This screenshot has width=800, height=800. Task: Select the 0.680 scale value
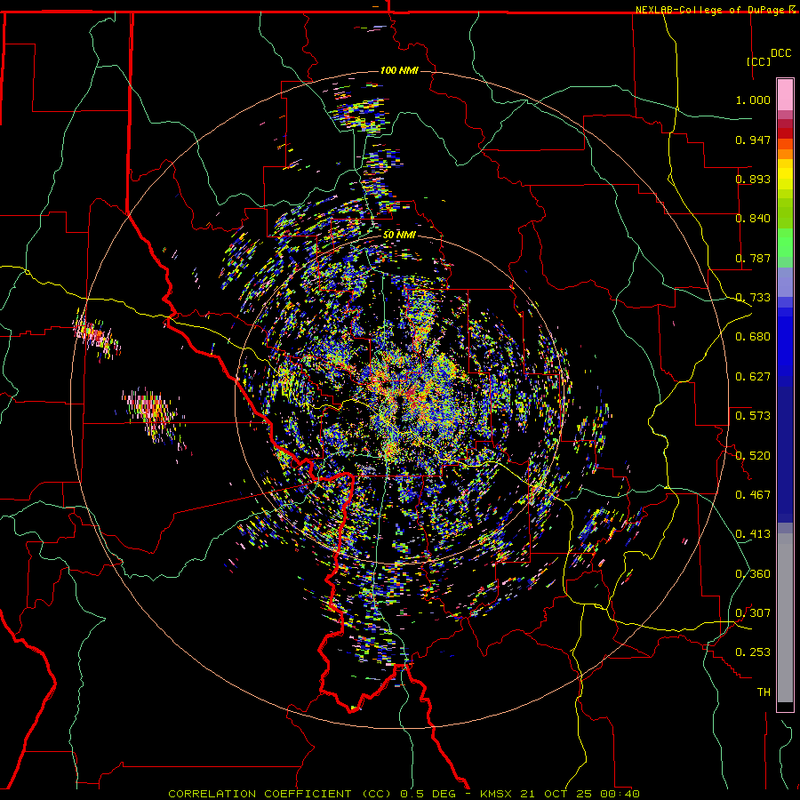tap(753, 337)
